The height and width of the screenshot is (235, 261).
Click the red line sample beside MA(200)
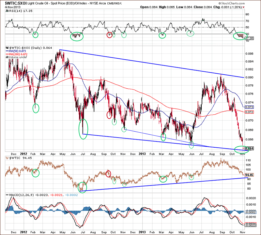pyautogui.click(x=7, y=54)
